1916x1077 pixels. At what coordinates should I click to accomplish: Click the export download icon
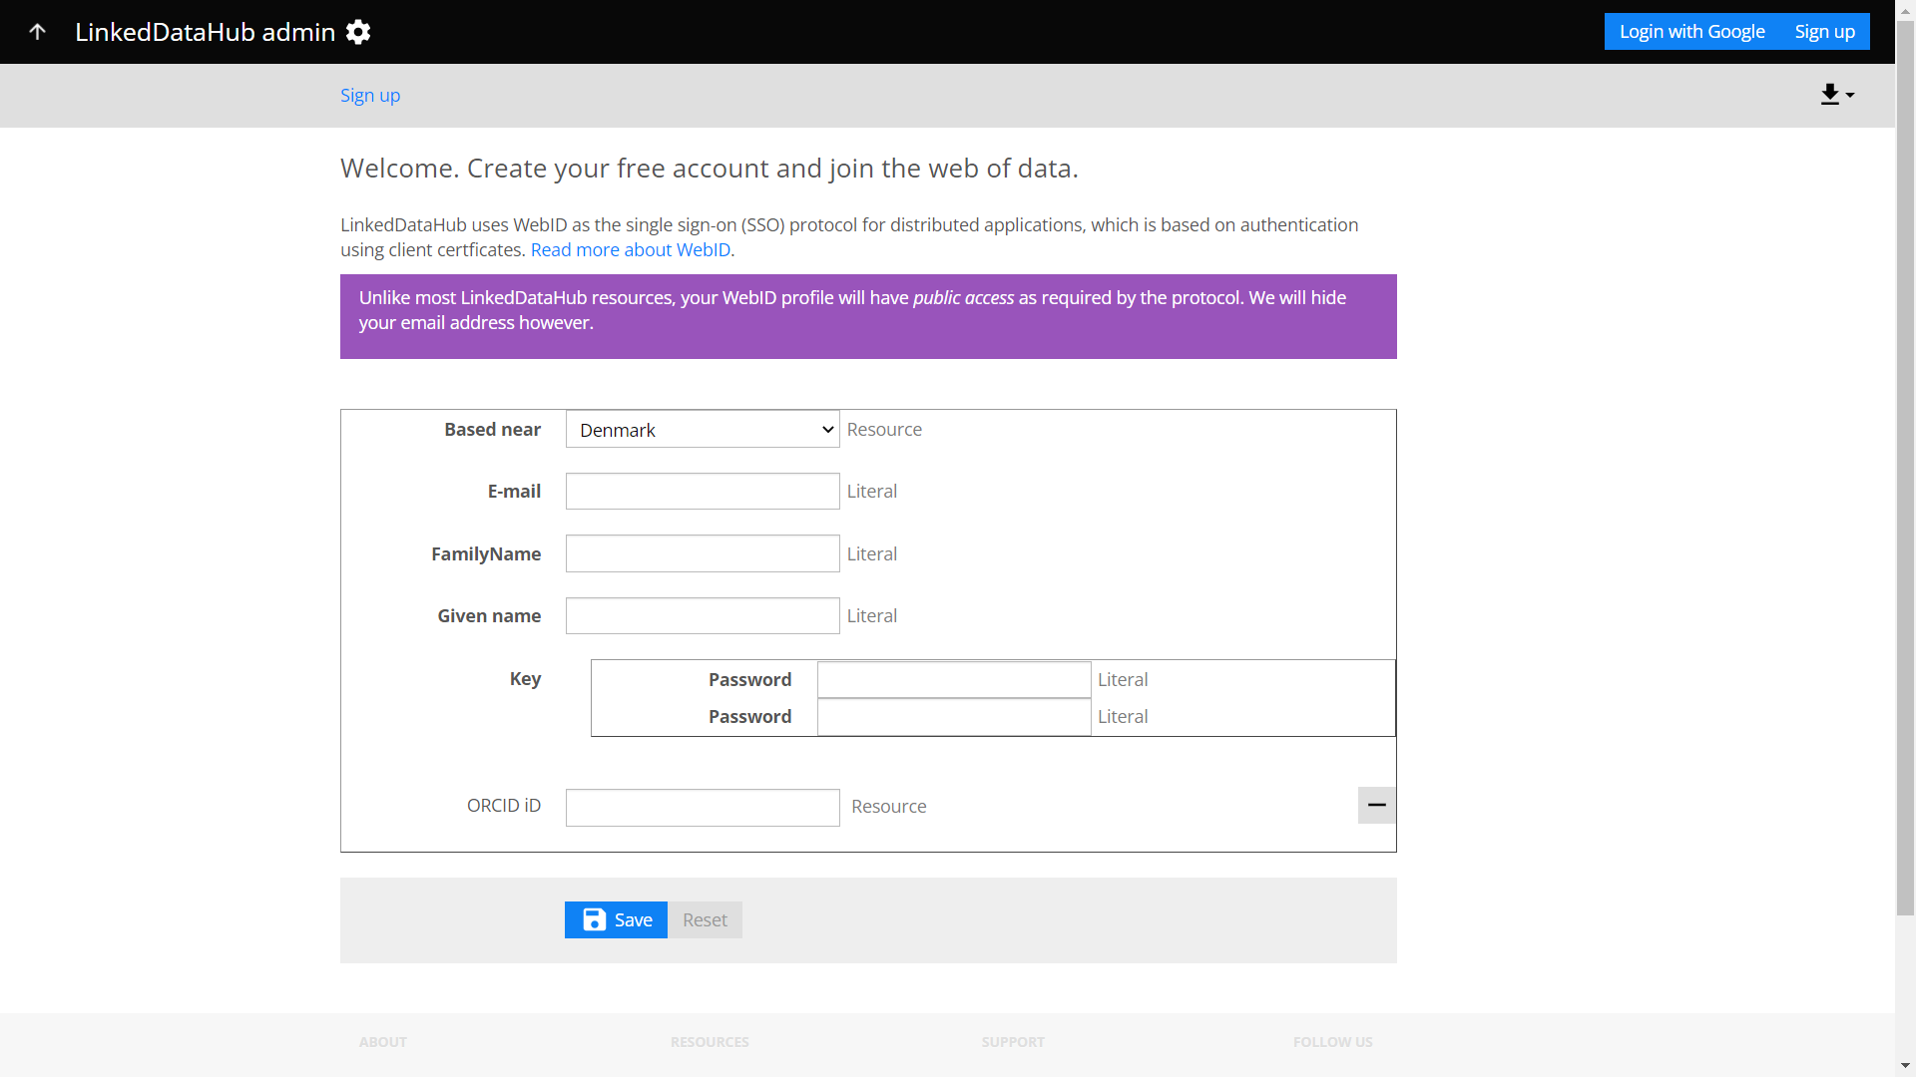pyautogui.click(x=1831, y=93)
